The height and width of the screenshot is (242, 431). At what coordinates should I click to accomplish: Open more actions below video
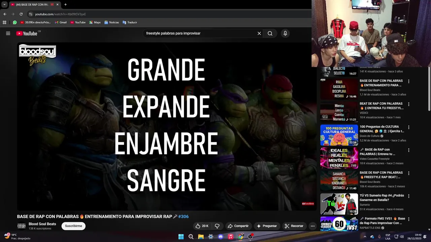pos(312,226)
